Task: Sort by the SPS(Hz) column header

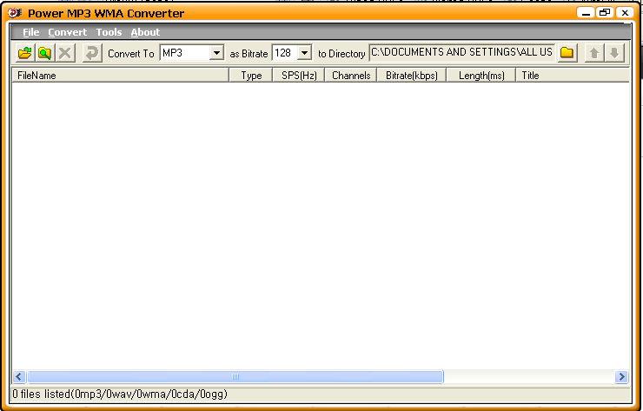Action: pyautogui.click(x=299, y=76)
